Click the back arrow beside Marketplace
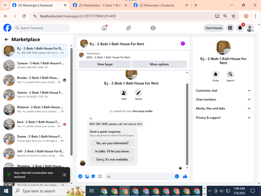The image size is (261, 196). pyautogui.click(x=6, y=40)
